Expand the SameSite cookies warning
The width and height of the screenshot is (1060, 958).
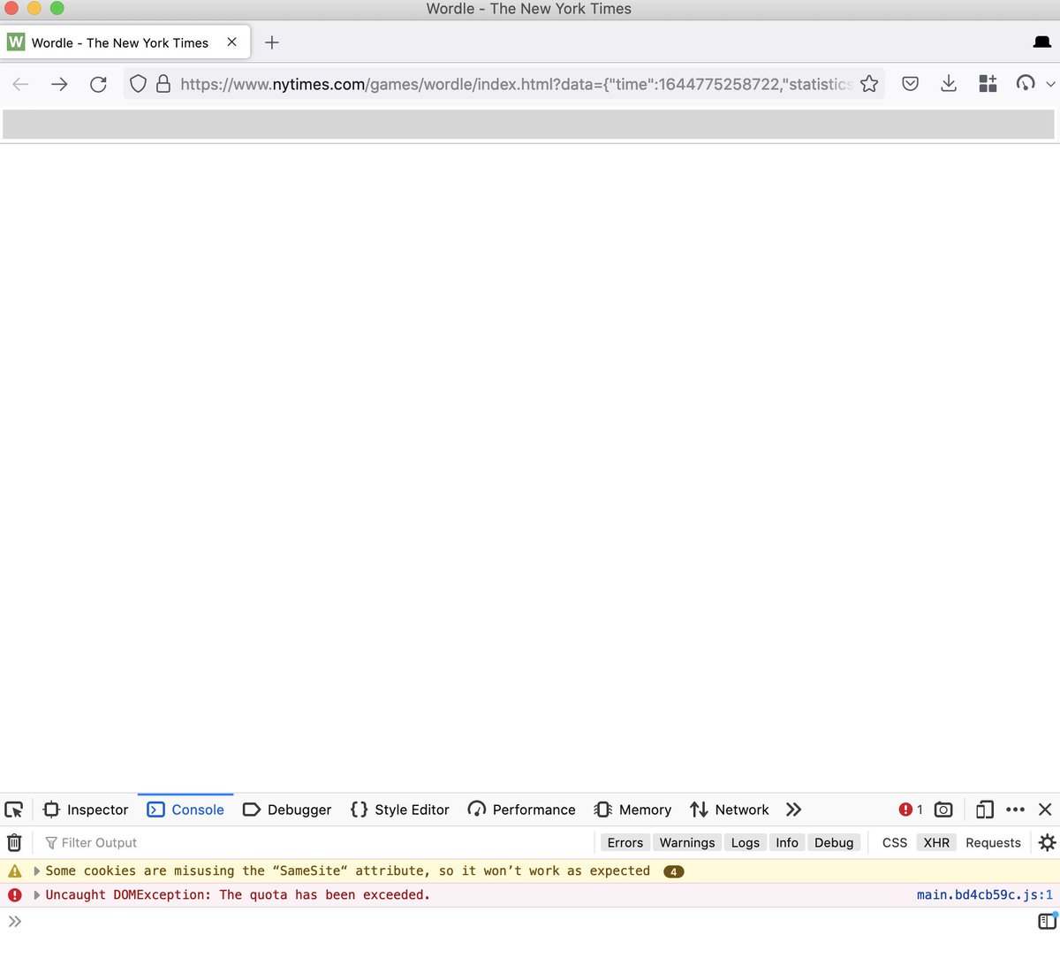(x=37, y=871)
